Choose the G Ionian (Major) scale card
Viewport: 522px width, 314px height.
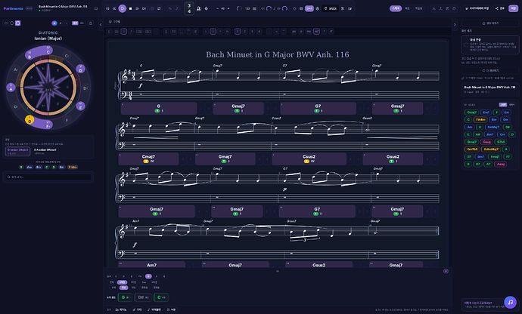pyautogui.click(x=18, y=151)
